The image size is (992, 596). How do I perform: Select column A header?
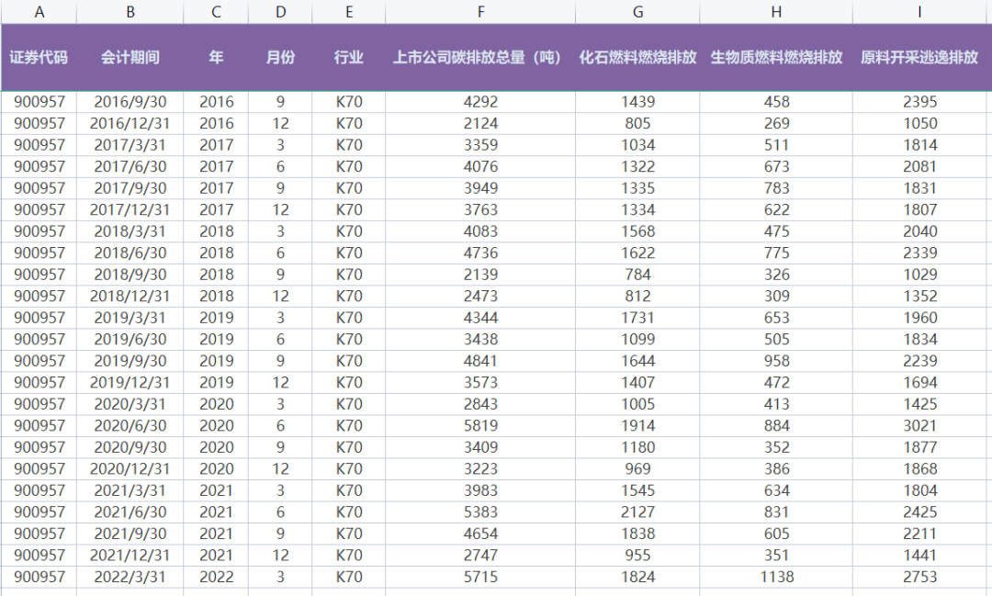[39, 12]
